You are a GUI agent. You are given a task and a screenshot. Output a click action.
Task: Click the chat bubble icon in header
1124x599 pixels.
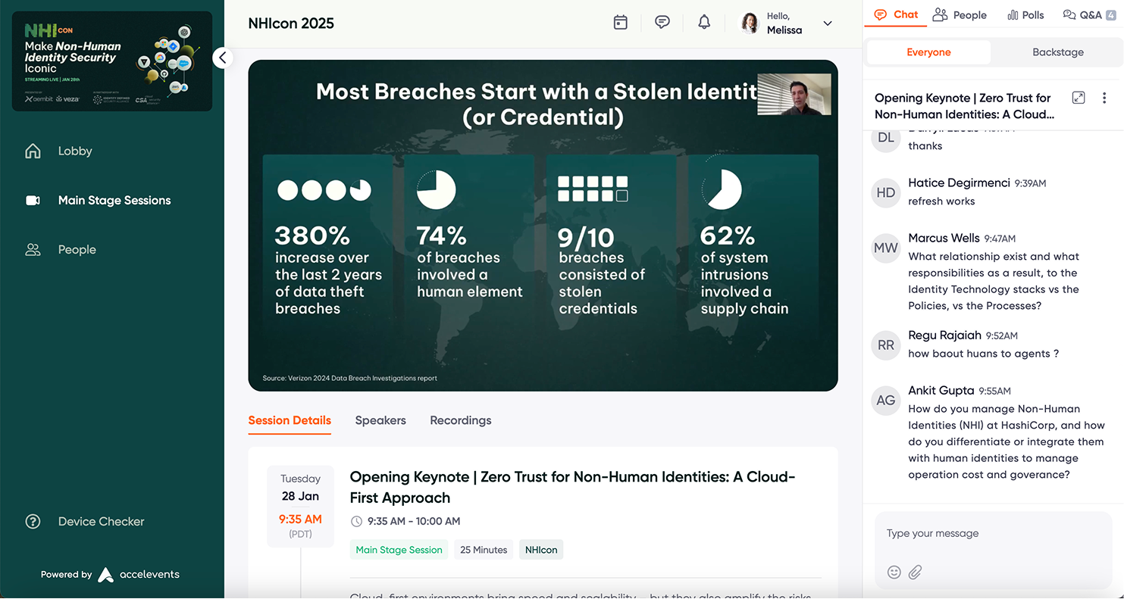tap(662, 23)
